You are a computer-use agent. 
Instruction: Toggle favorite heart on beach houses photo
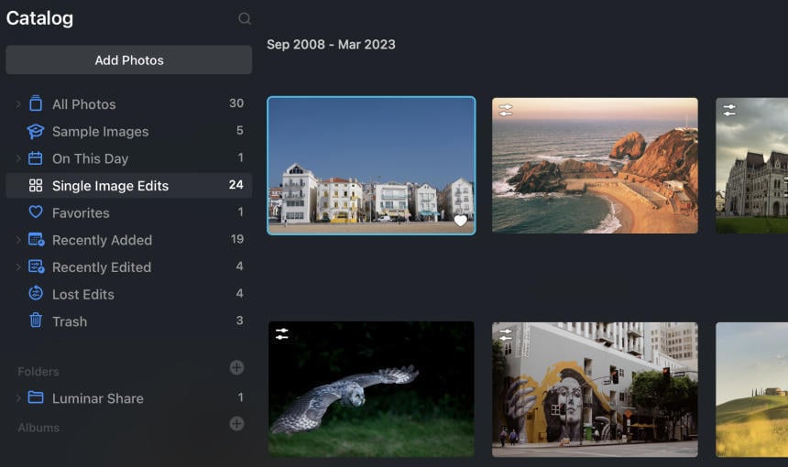[460, 221]
